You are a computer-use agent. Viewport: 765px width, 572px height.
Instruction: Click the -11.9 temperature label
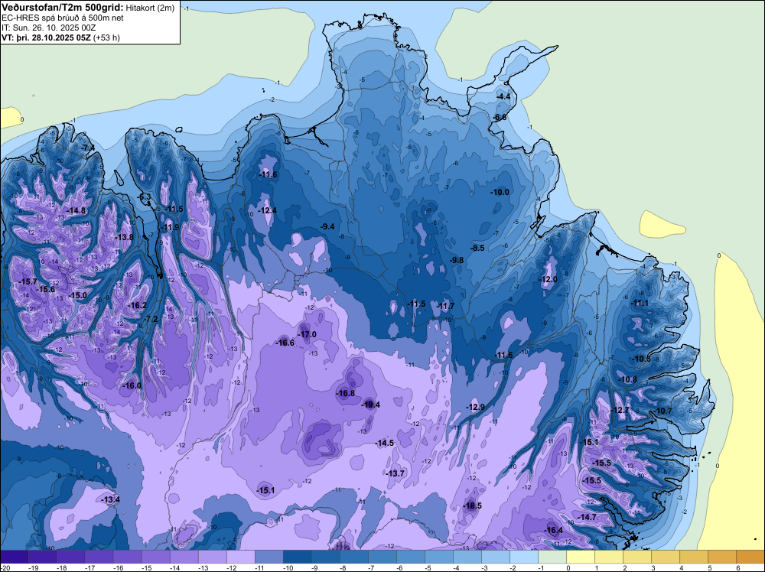point(170,227)
